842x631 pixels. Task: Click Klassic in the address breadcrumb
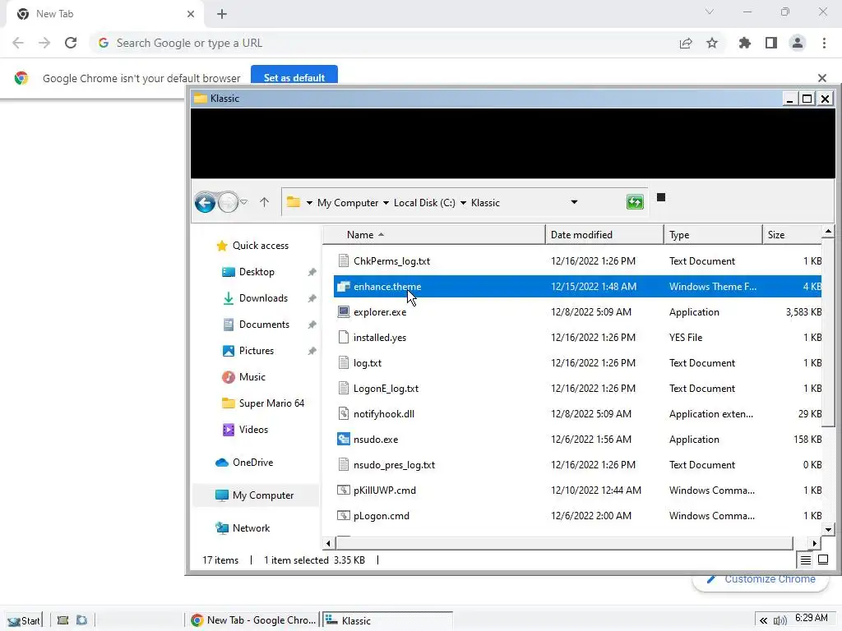[x=485, y=203]
